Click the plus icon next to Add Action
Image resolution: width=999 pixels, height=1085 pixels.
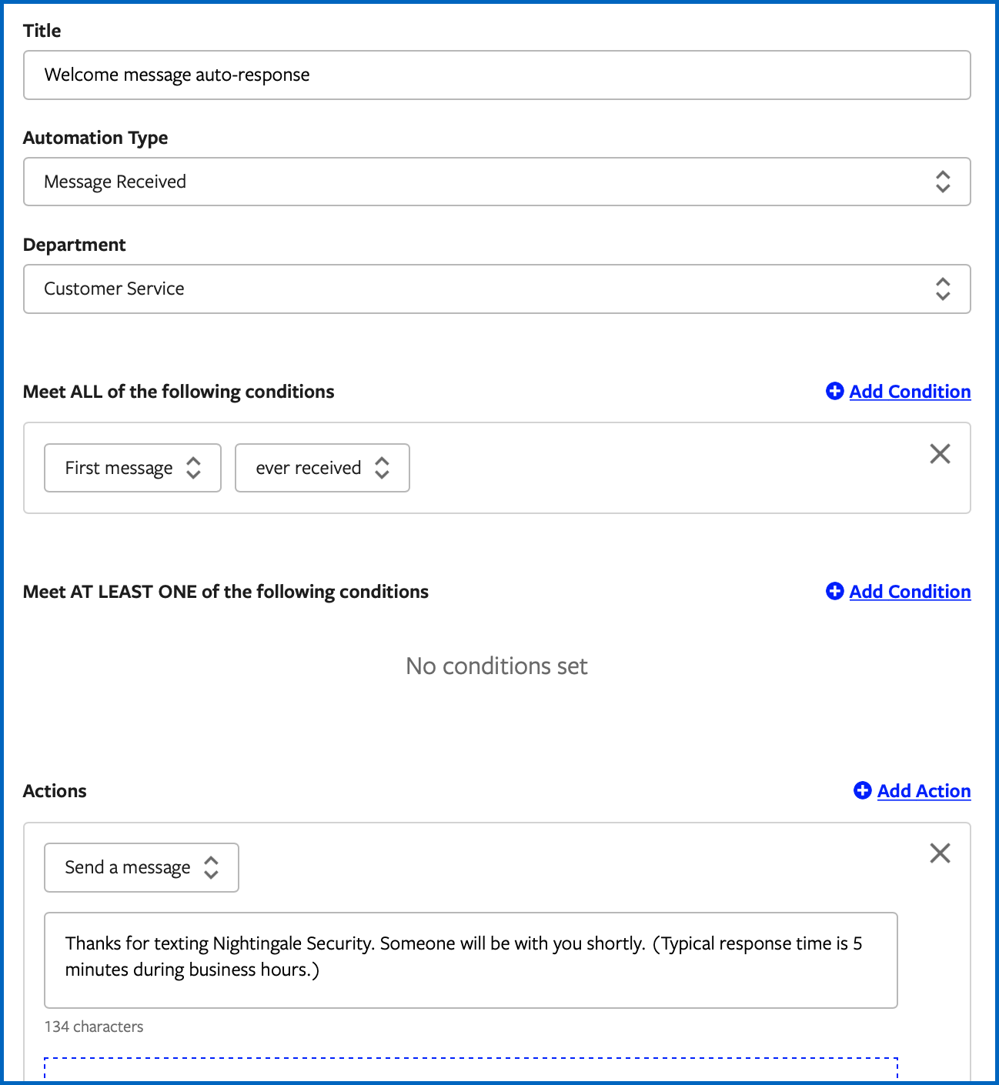point(863,790)
